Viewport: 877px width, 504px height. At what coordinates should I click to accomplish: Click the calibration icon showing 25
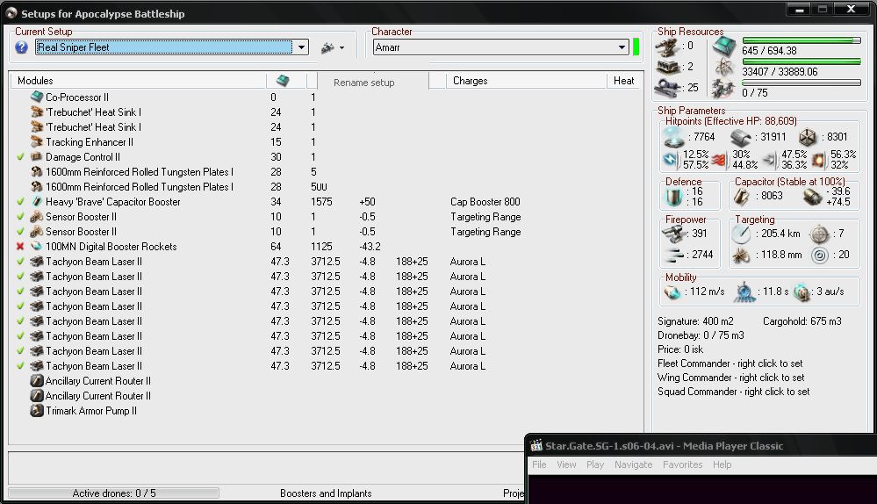point(668,88)
